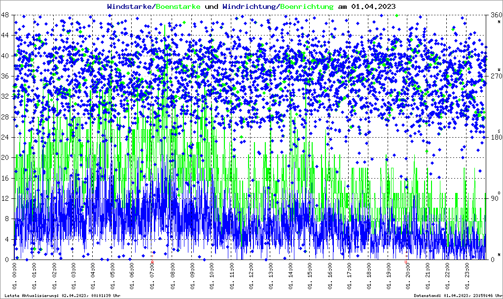Click the '01. 02:00' time axis label
Image resolution: width=503 pixels, height=299 pixels.
click(54, 276)
